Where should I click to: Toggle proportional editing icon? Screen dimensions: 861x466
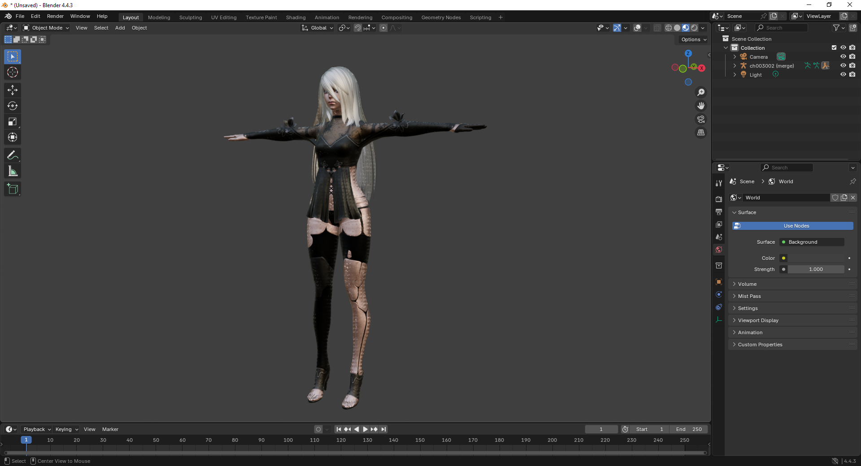point(383,28)
